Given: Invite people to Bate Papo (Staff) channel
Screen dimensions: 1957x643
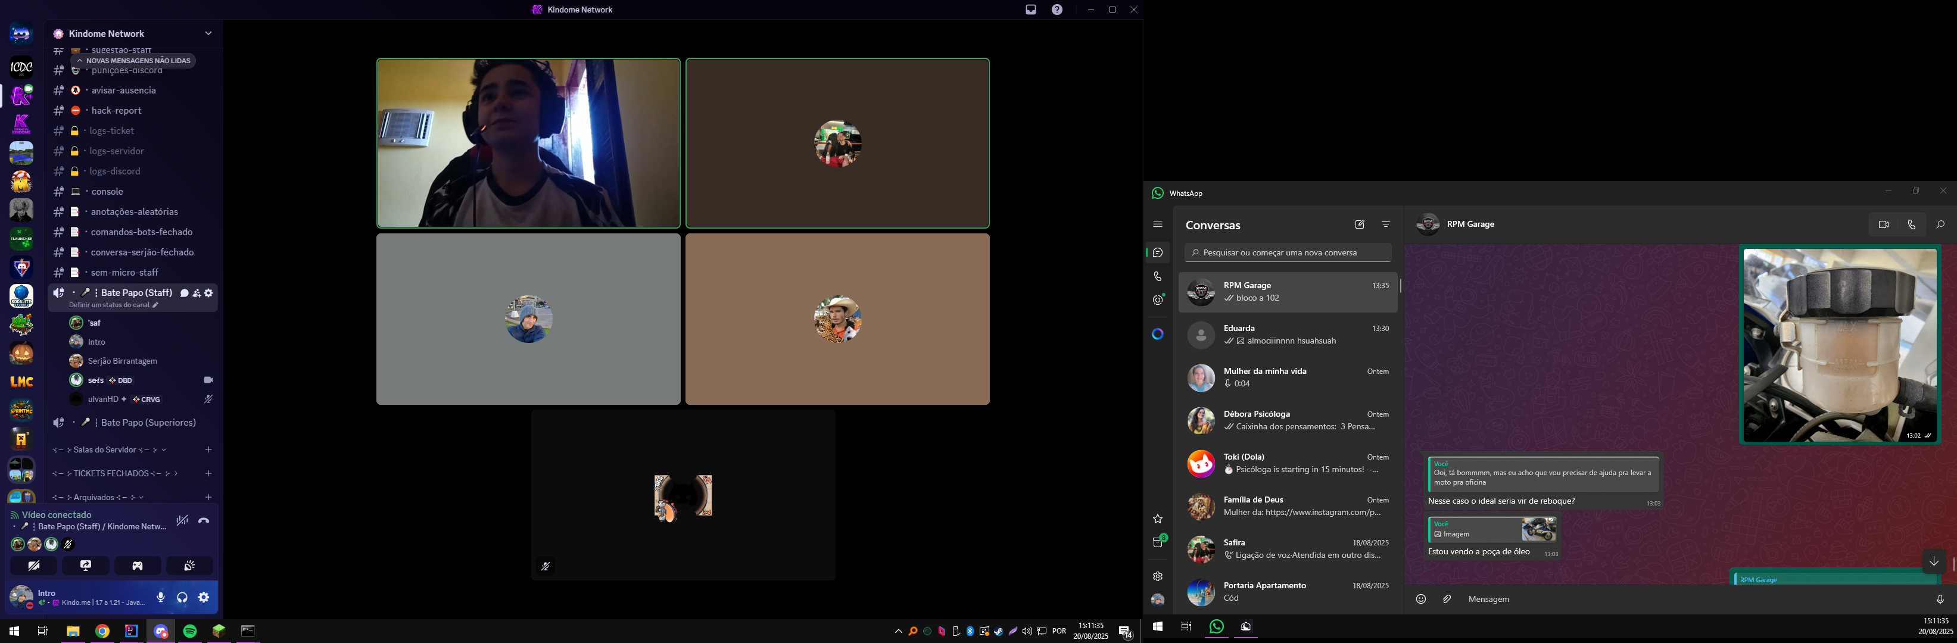Looking at the screenshot, I should click(x=196, y=293).
